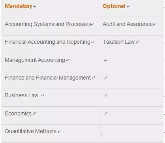Click empty Optional cell beside Business Law
The width and height of the screenshot is (165, 143).
click(x=131, y=98)
